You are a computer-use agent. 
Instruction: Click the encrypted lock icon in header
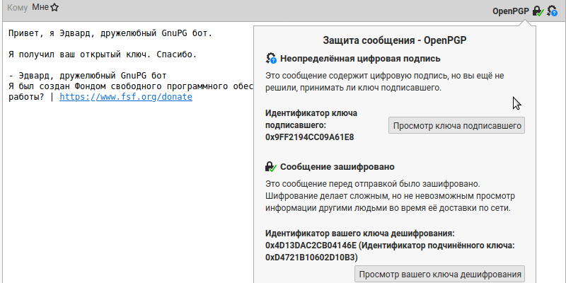[x=538, y=11]
